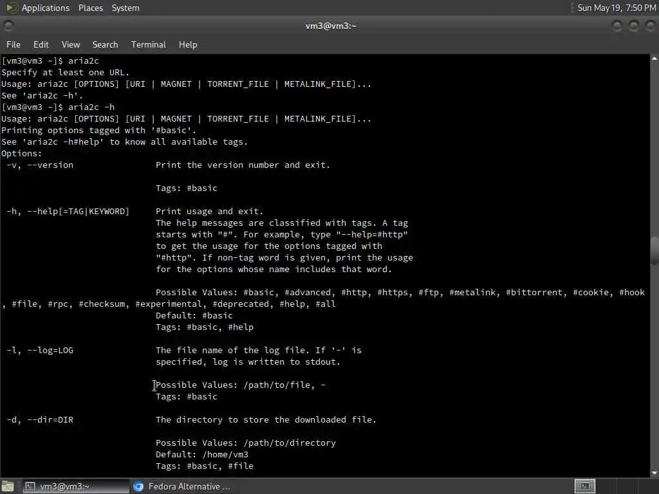Click the terminal icon in the taskbar
Screen dimensions: 659x494
(x=30, y=486)
